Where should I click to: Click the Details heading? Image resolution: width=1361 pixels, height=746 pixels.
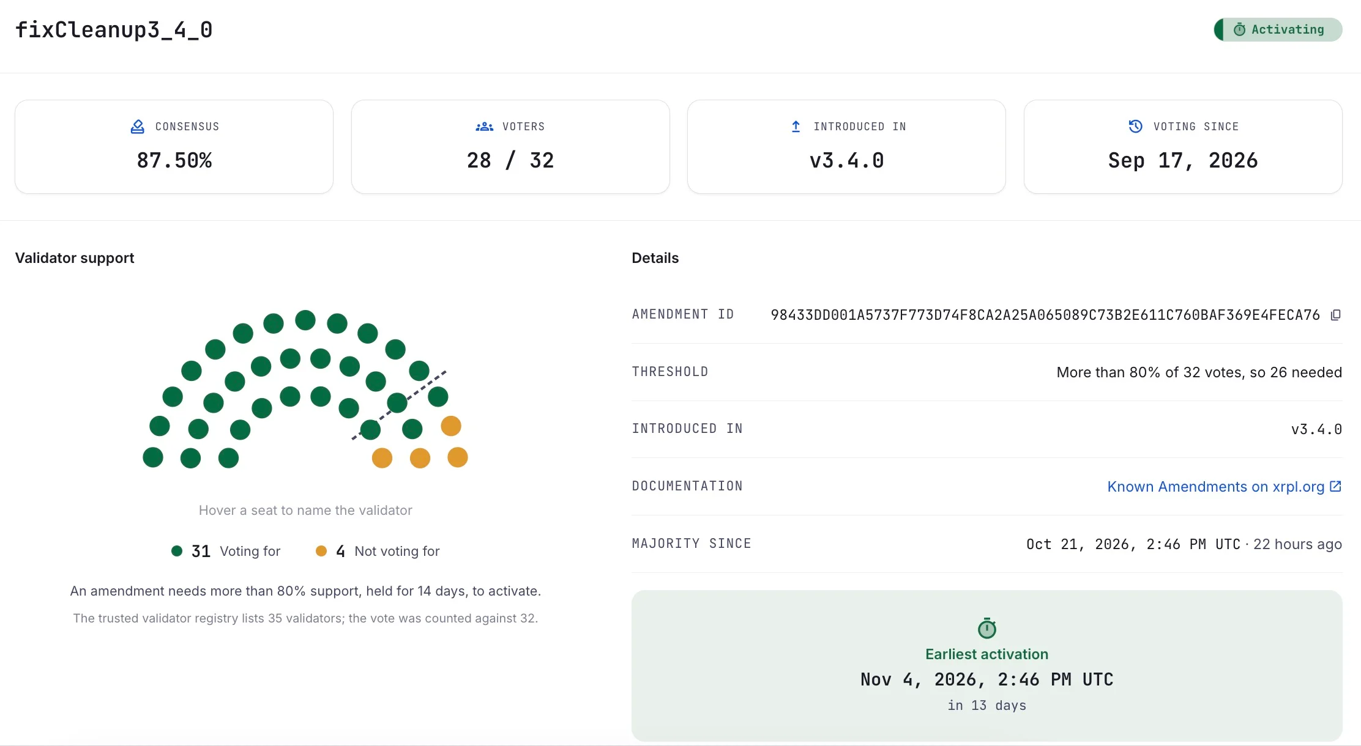pyautogui.click(x=655, y=258)
